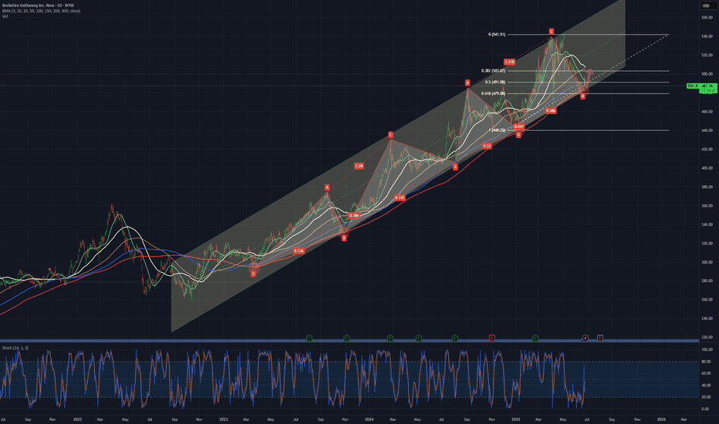Click the 0.245 pattern ratio label
719x424 pixels.
pyautogui.click(x=400, y=197)
